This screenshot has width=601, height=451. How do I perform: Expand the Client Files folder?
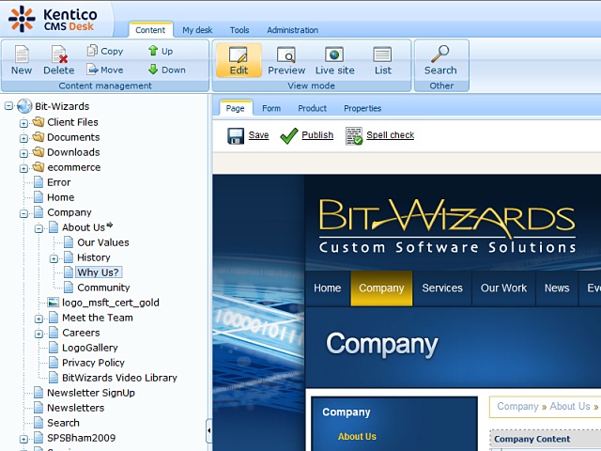pyautogui.click(x=23, y=123)
